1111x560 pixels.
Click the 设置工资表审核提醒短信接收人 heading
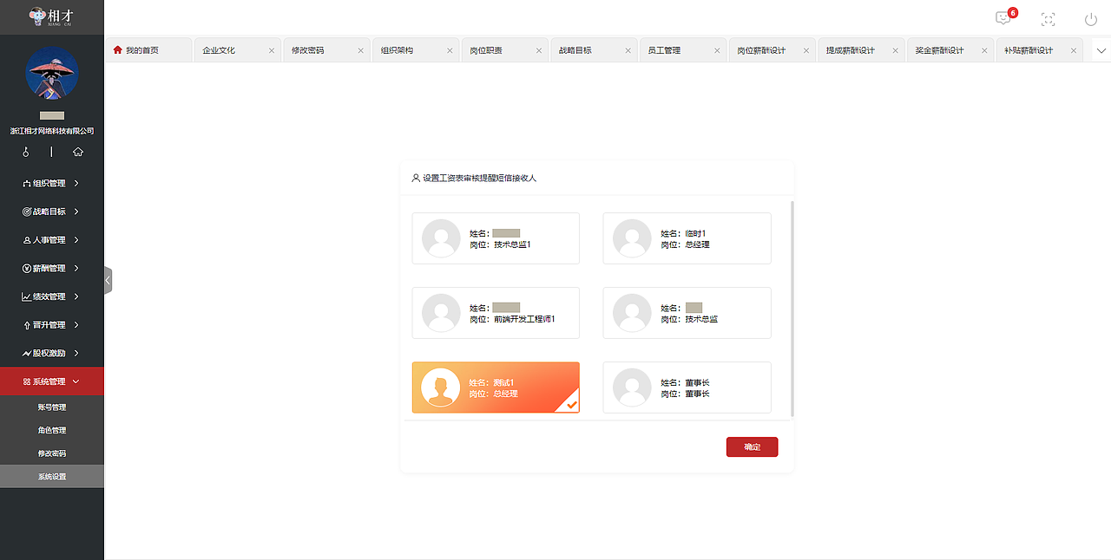[480, 178]
